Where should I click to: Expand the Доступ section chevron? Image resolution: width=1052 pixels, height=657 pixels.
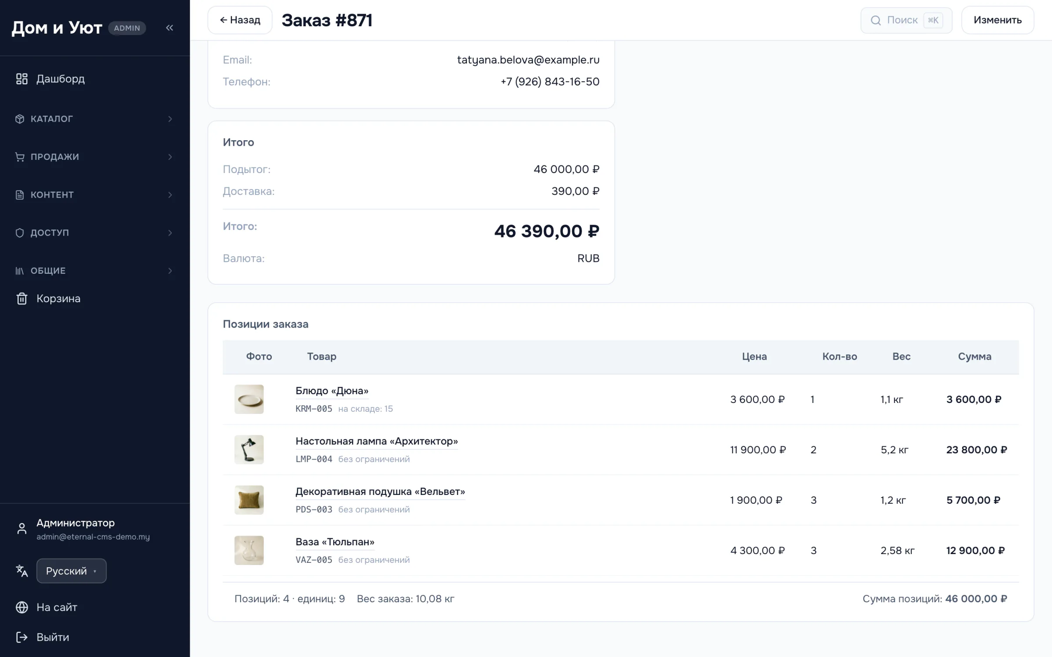pyautogui.click(x=170, y=233)
